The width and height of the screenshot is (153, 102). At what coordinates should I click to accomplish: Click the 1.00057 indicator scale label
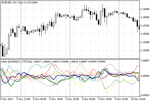[145, 61]
